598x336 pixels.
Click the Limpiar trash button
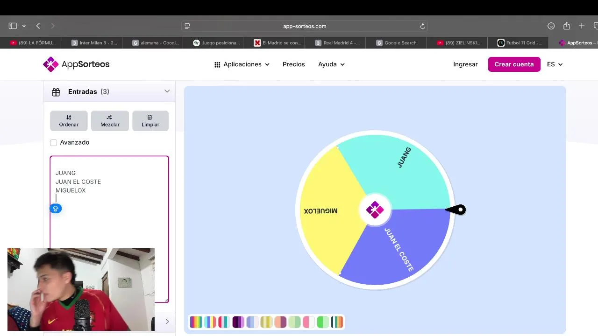[150, 121]
